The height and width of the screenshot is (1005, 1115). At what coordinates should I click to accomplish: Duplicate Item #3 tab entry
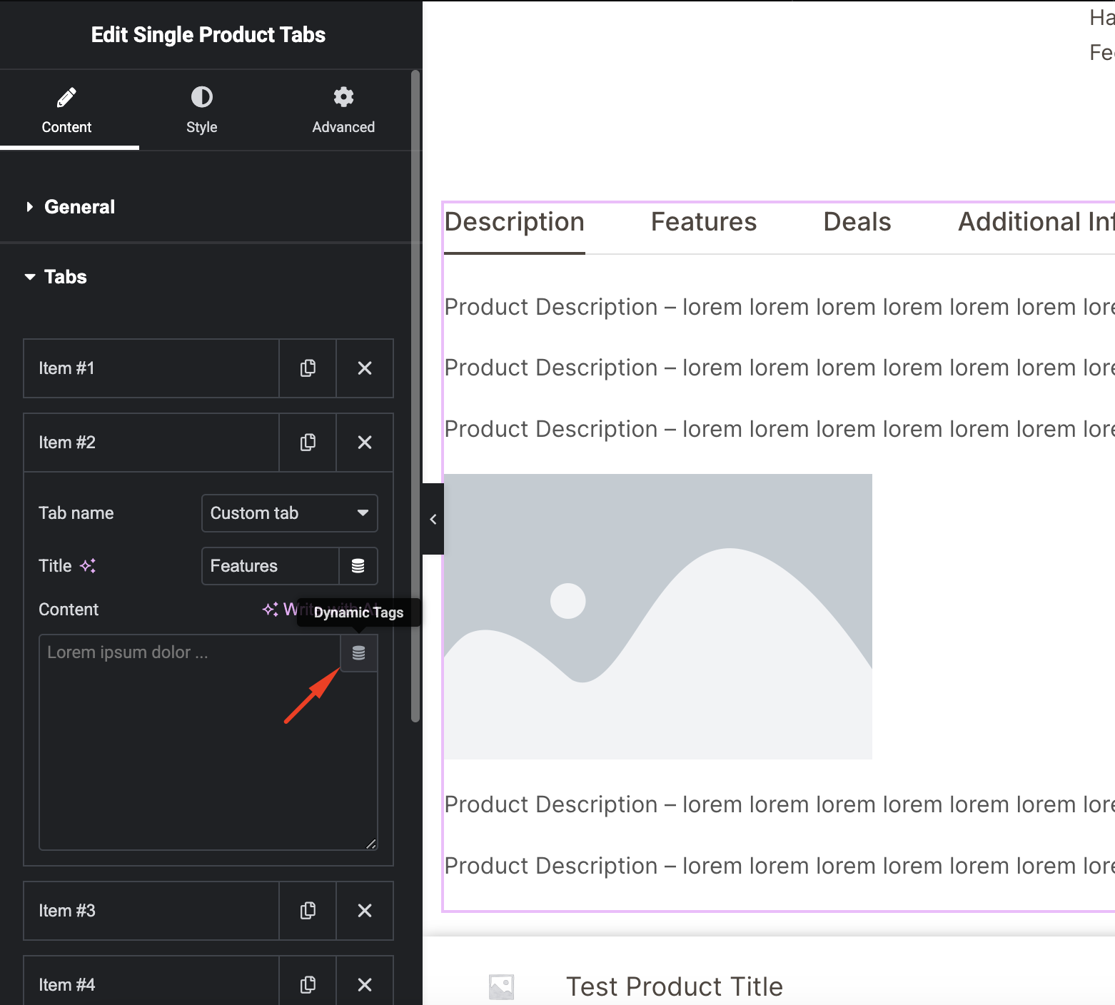(308, 911)
